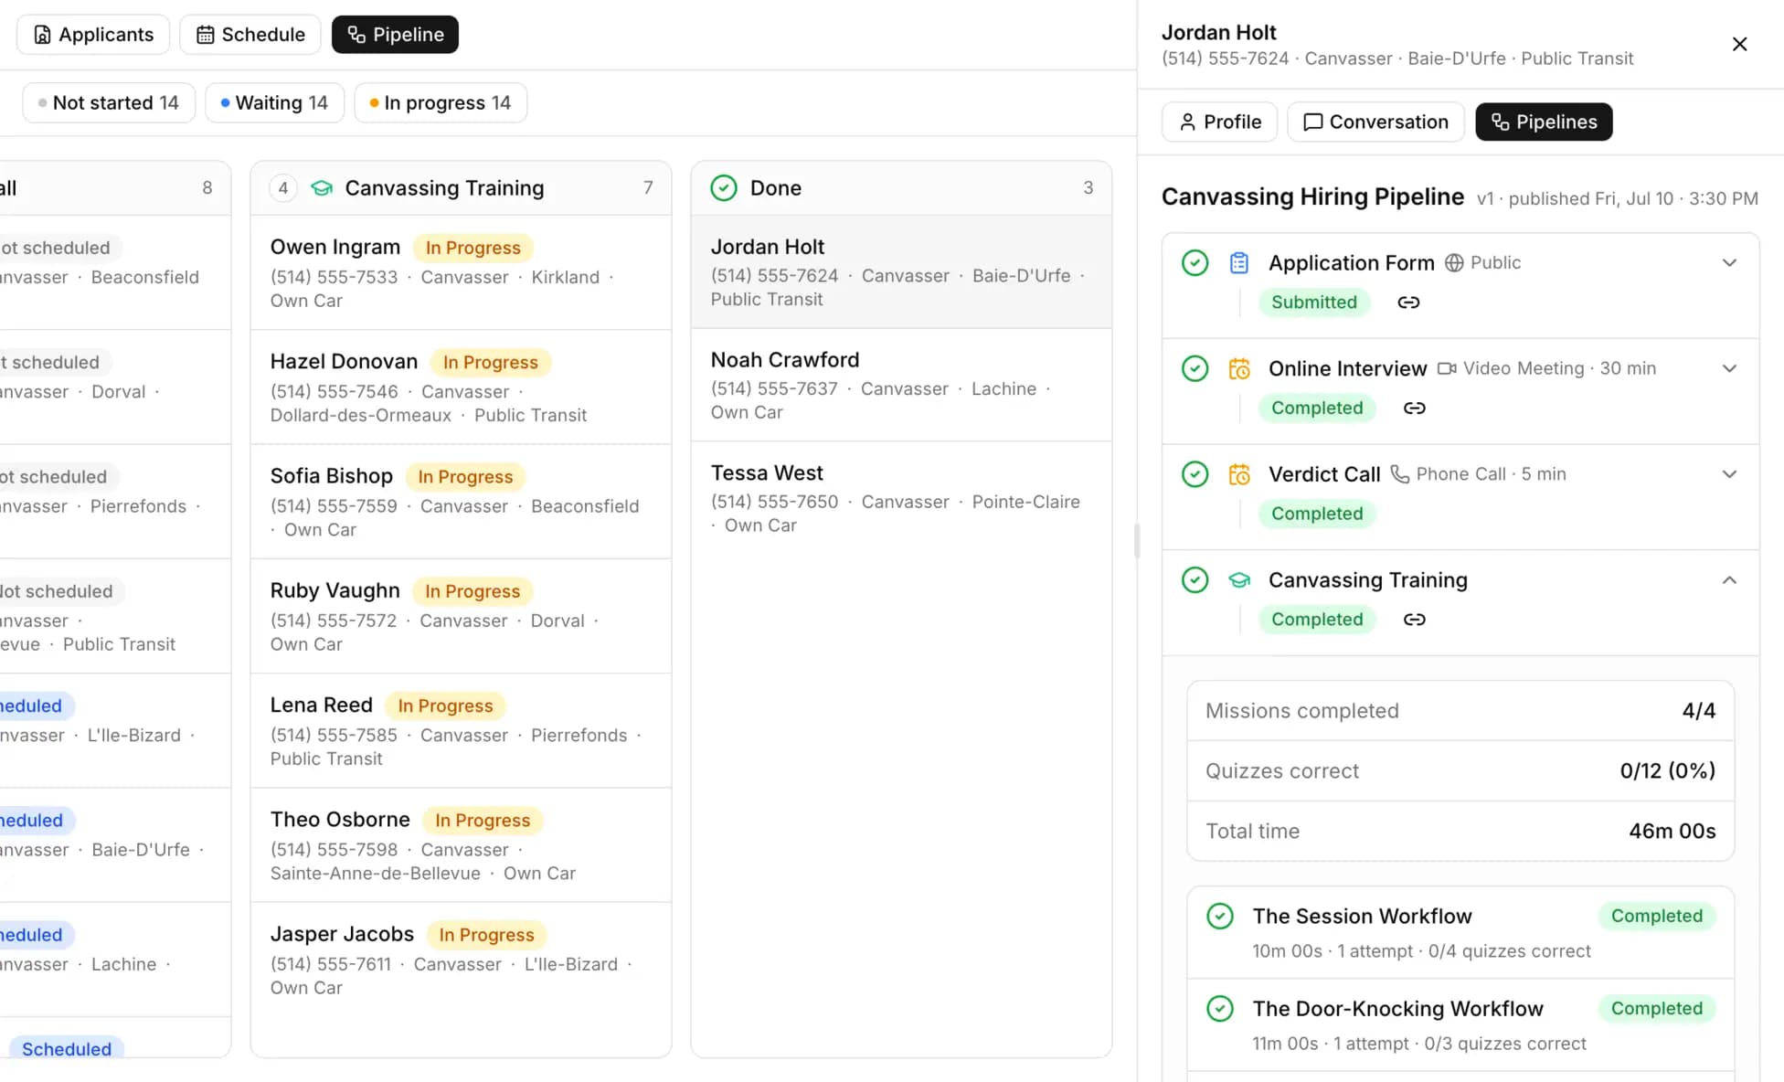
Task: Open the Profile tab for Jordan Holt
Action: [x=1219, y=122]
